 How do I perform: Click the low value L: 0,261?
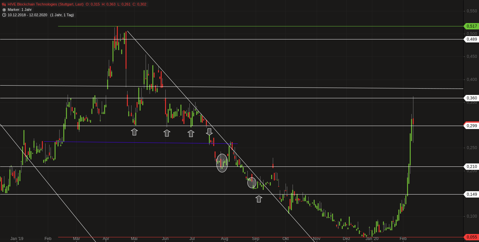pos(125,4)
